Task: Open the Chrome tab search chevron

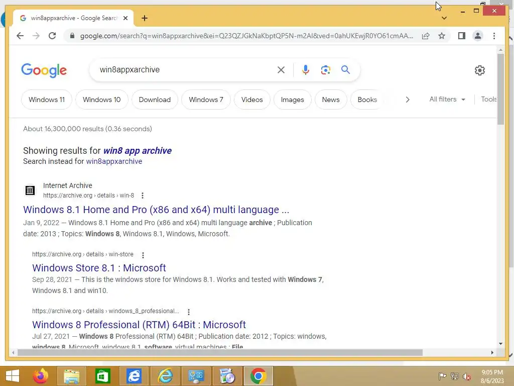Action: [x=444, y=18]
